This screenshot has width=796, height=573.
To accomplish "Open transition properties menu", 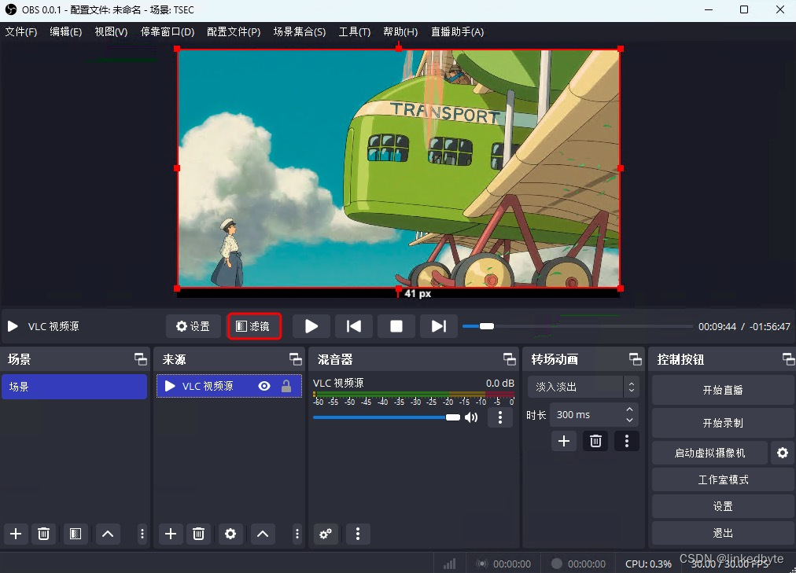I will click(x=626, y=441).
